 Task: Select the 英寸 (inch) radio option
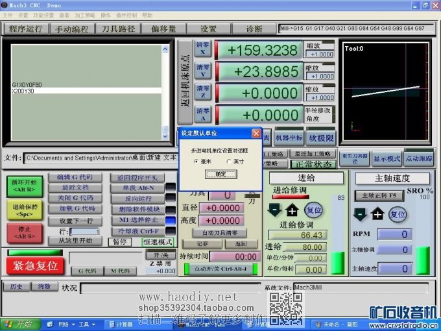pos(228,161)
